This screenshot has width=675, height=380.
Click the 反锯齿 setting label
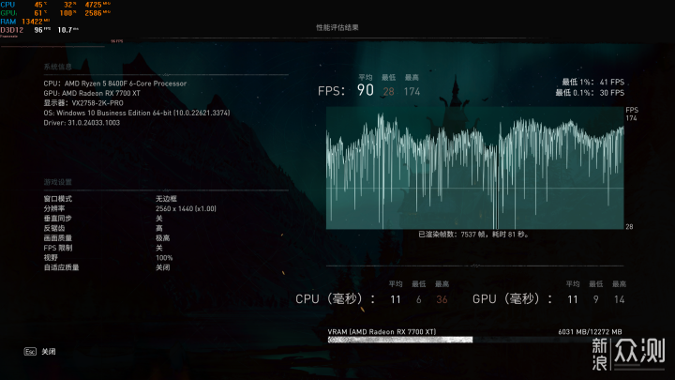click(54, 228)
